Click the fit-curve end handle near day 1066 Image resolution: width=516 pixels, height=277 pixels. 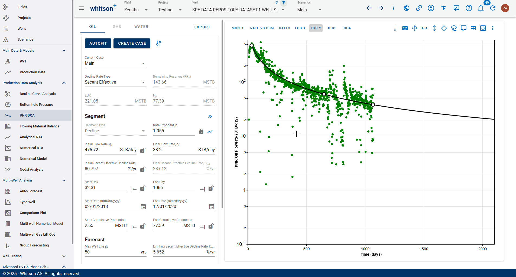[x=373, y=105]
